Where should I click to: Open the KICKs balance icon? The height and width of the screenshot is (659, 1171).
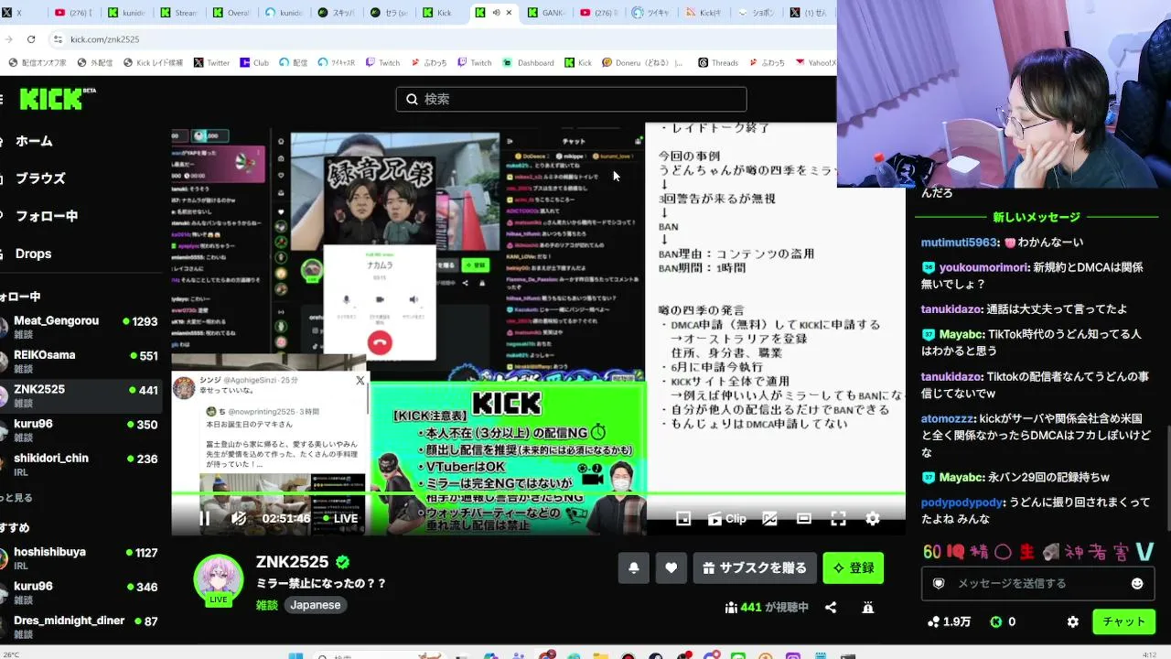point(996,621)
